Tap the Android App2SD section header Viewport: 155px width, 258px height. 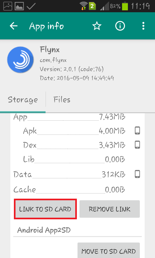[44, 230]
